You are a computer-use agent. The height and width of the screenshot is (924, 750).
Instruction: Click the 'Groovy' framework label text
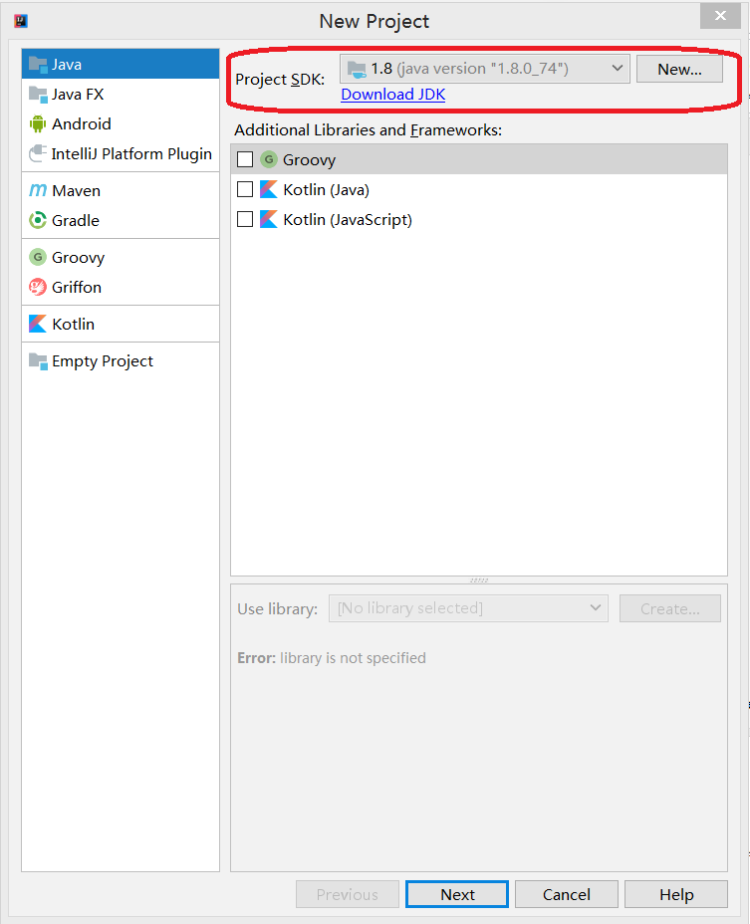(x=310, y=159)
